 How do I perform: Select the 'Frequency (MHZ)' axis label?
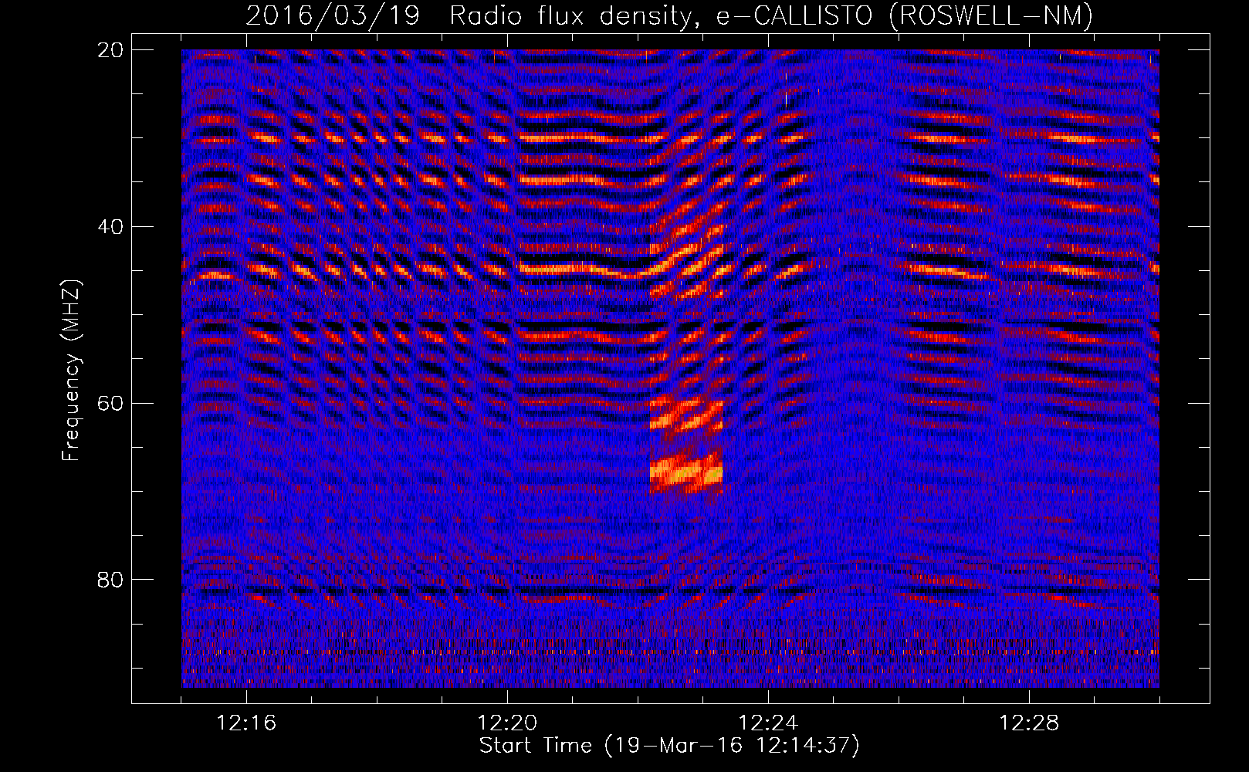point(71,371)
